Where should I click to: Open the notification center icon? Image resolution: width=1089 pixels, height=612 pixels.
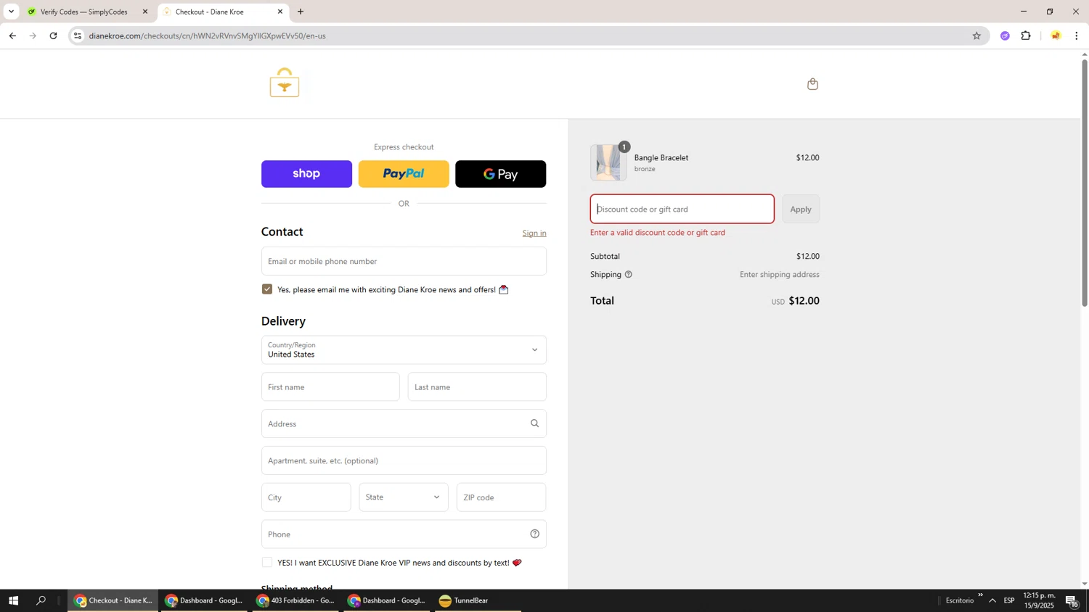tap(1072, 600)
